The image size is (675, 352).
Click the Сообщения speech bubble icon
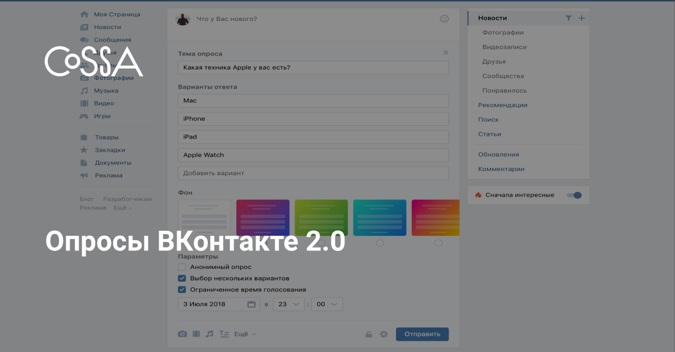pyautogui.click(x=84, y=40)
